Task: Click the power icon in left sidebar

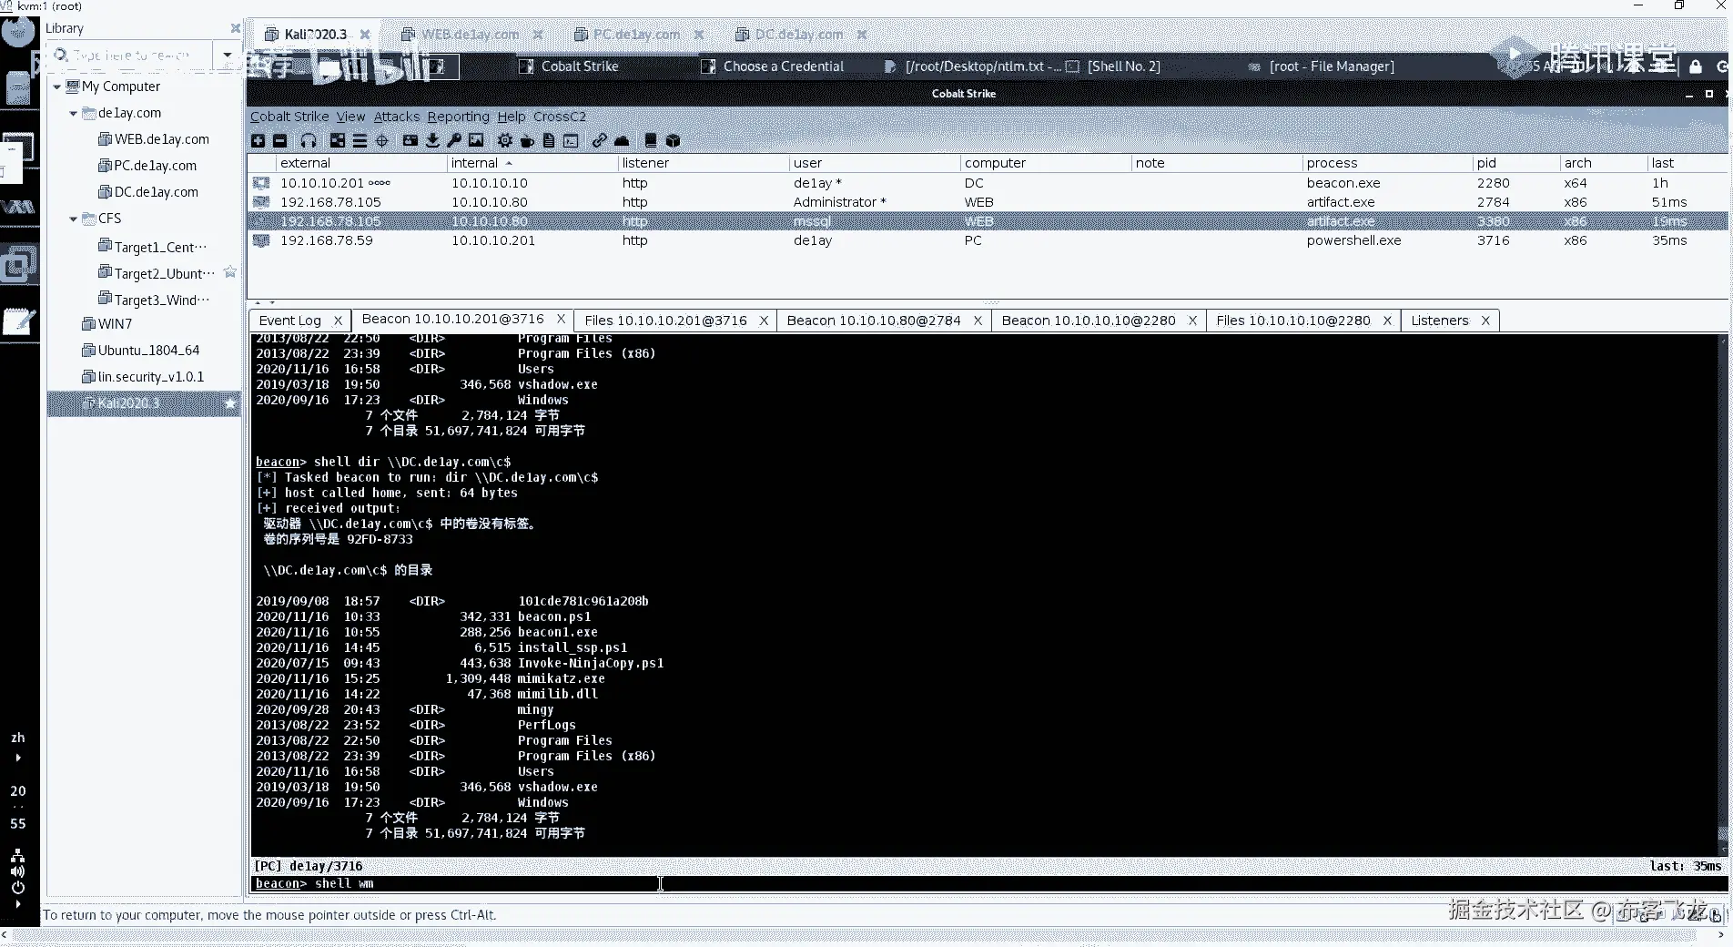Action: tap(17, 887)
